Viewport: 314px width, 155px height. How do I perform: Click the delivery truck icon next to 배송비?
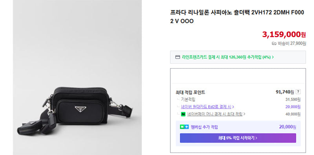click(274, 43)
